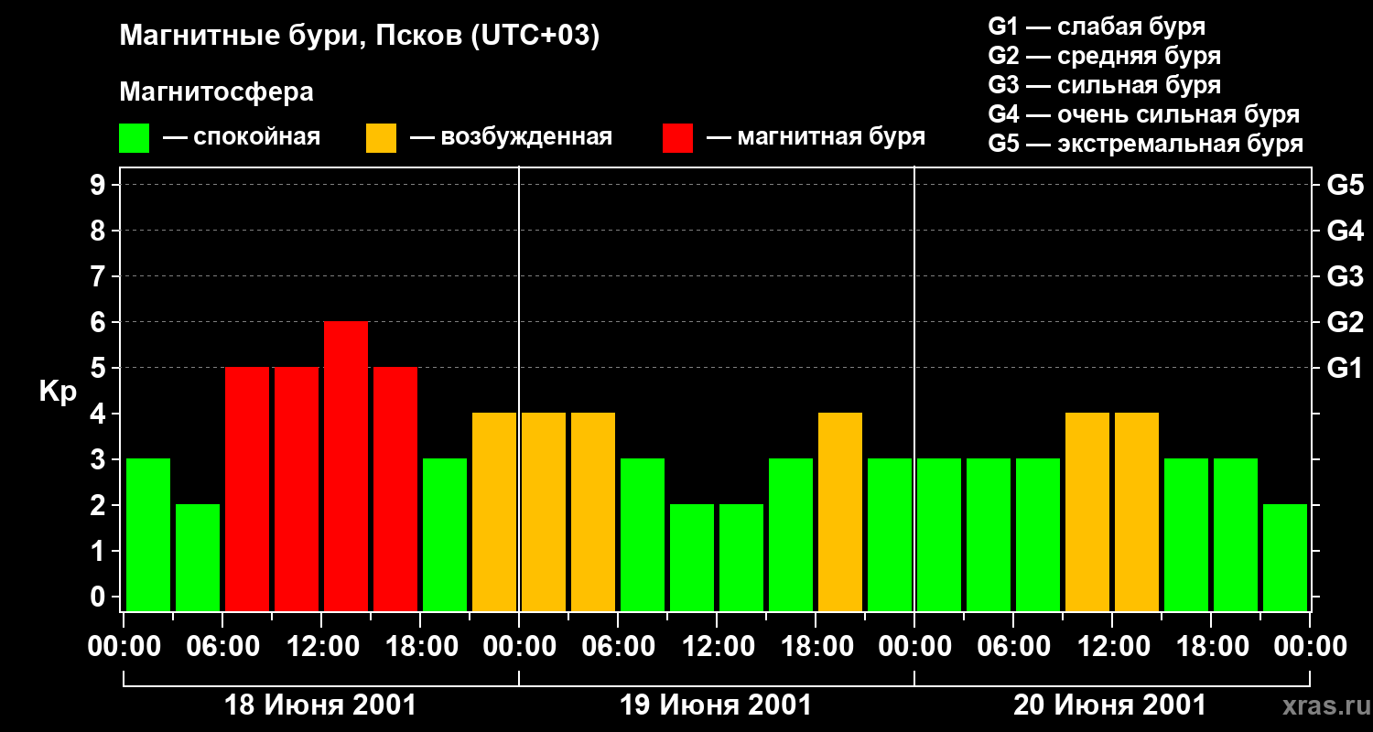The width and height of the screenshot is (1373, 732).
Task: Click the green Kp 2 bar on 20 Июня
Action: point(1285,557)
